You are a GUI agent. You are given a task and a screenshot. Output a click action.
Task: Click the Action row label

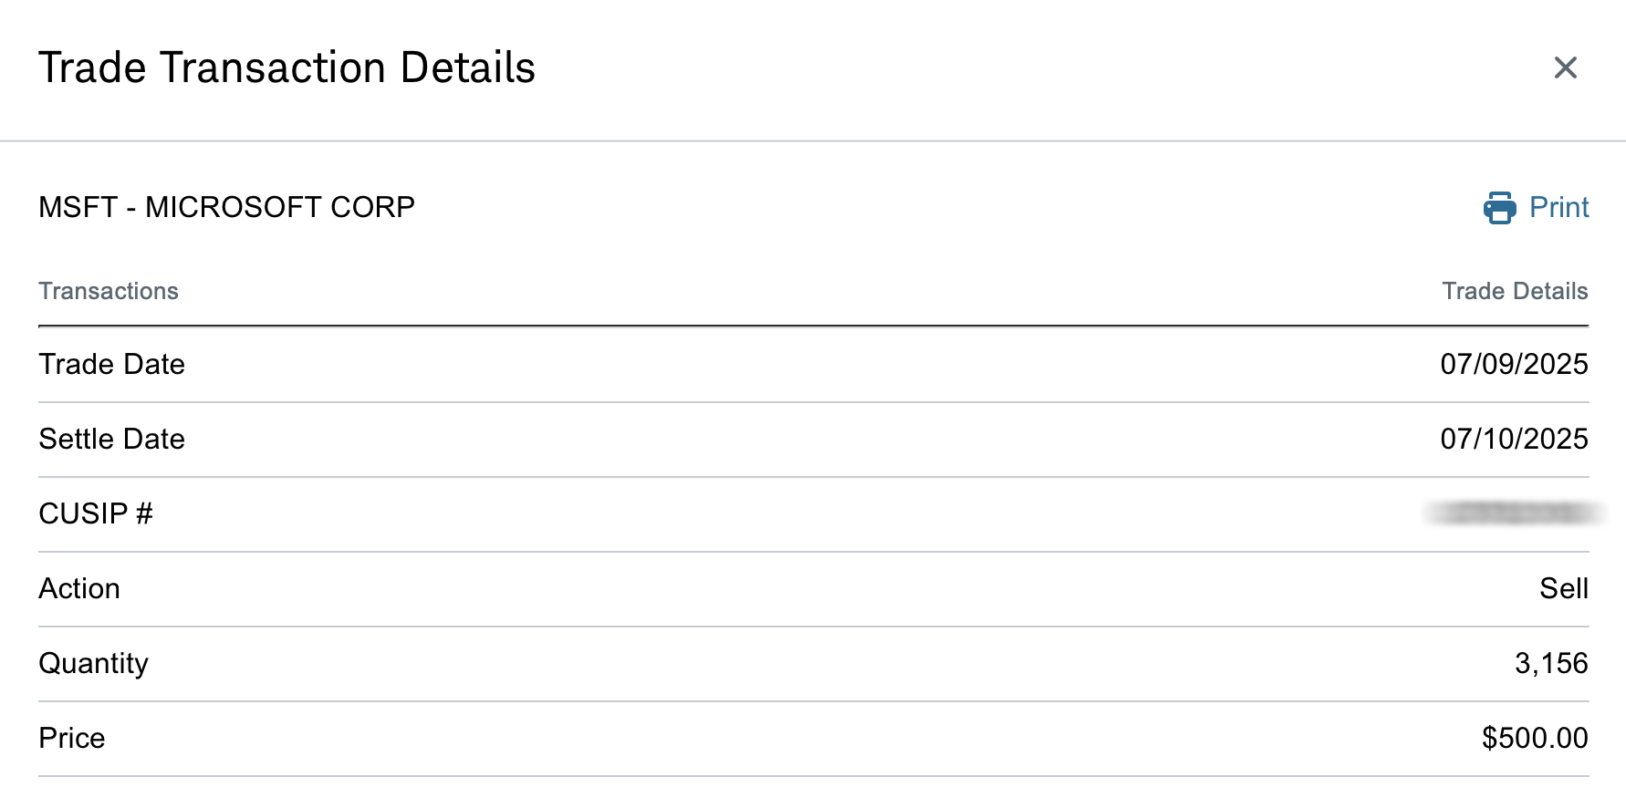(79, 589)
